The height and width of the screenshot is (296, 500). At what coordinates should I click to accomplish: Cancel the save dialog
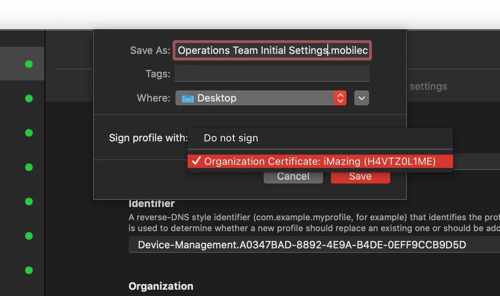pos(293,176)
